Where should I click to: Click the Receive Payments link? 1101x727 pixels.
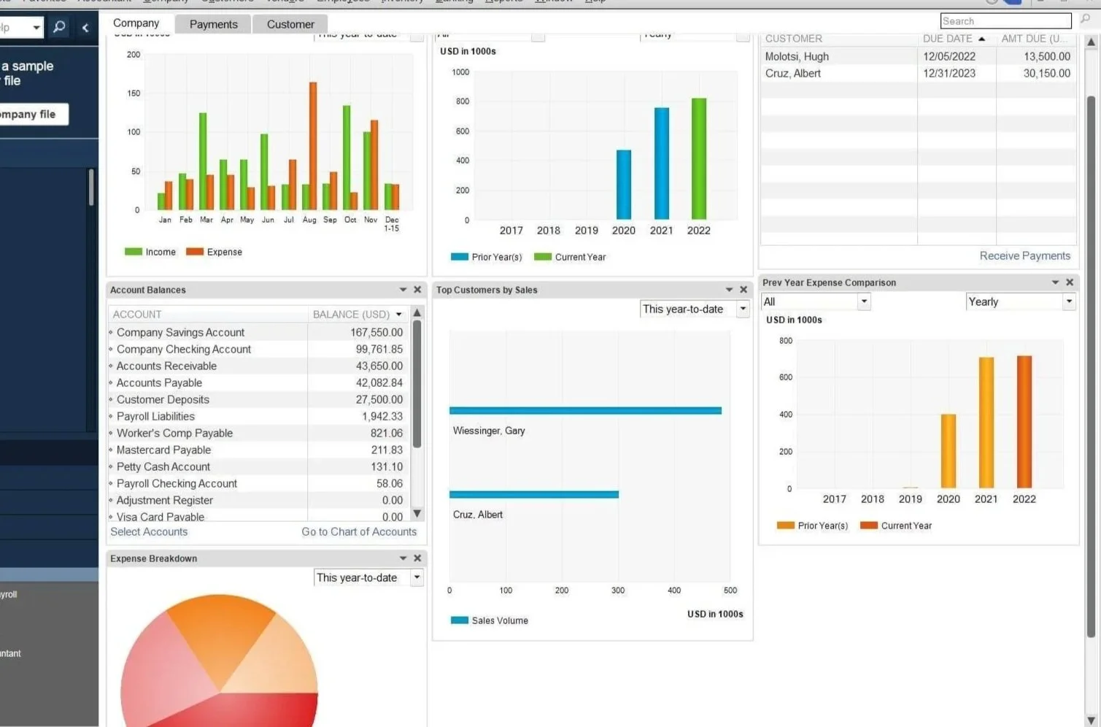[1024, 255]
